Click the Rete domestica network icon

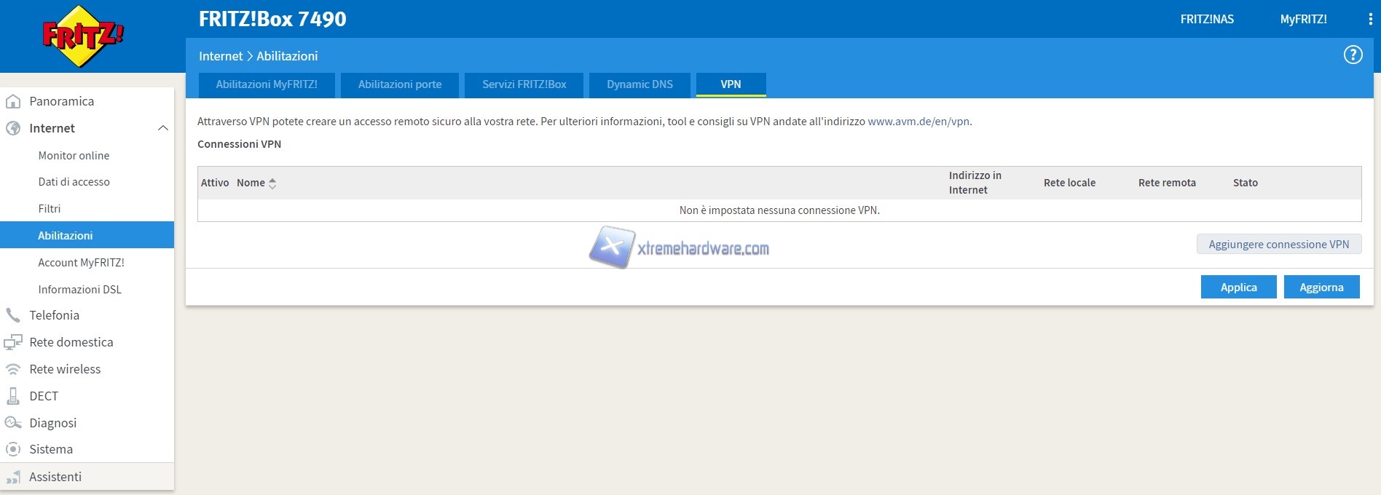13,342
